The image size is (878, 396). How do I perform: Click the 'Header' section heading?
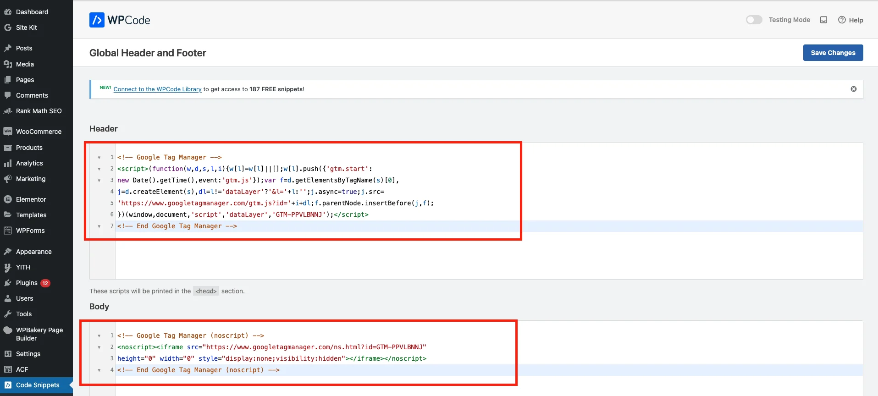click(104, 129)
